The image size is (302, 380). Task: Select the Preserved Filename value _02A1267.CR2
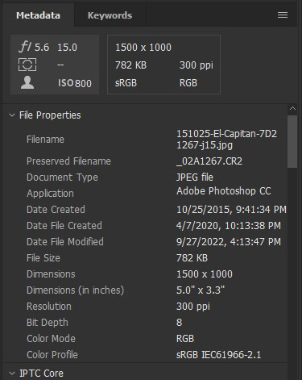(x=209, y=161)
